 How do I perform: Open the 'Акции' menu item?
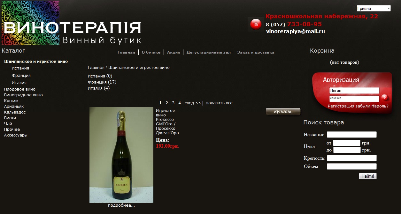point(173,52)
